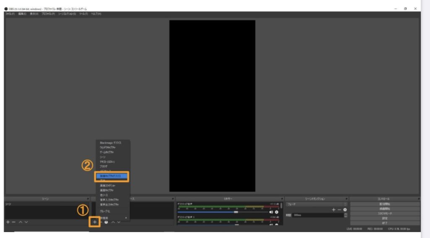Image resolution: width=430 pixels, height=238 pixels.
Task: Pop out the Scenes dock icon
Action: (x=88, y=199)
